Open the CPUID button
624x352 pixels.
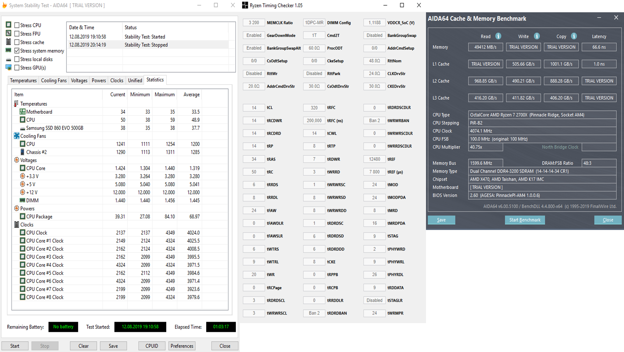coord(152,346)
